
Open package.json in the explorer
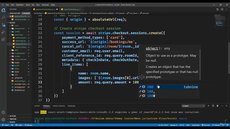[x=20, y=87]
